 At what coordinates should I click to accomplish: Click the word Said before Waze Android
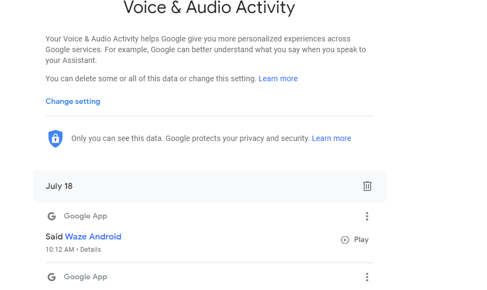click(54, 237)
